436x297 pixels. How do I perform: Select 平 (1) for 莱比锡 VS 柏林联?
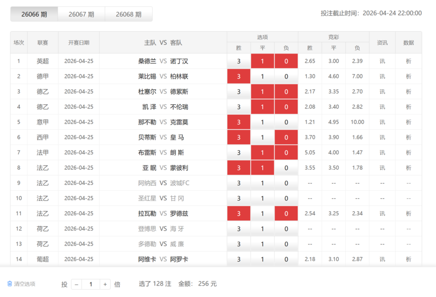[263, 76]
